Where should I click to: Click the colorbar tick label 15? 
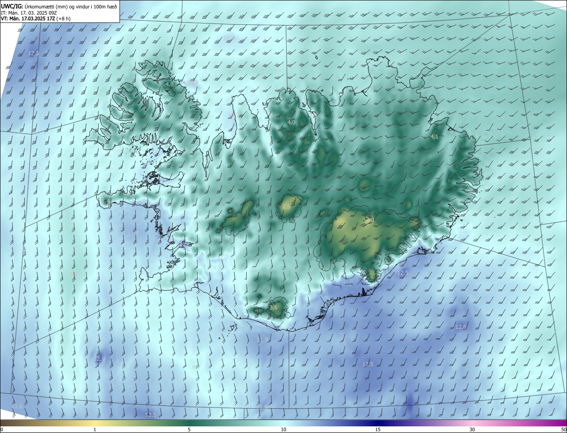[x=378, y=430]
